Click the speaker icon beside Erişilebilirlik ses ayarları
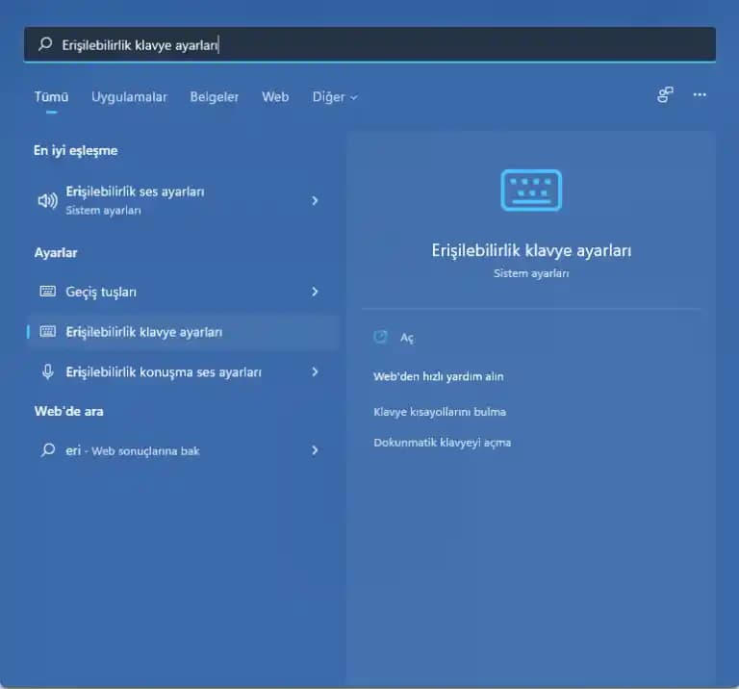The image size is (739, 689). [47, 200]
